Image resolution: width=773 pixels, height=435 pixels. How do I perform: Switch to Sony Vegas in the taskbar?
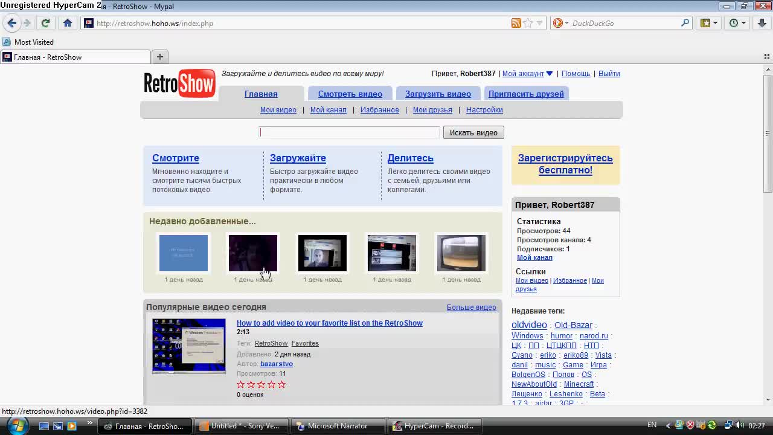coord(240,426)
